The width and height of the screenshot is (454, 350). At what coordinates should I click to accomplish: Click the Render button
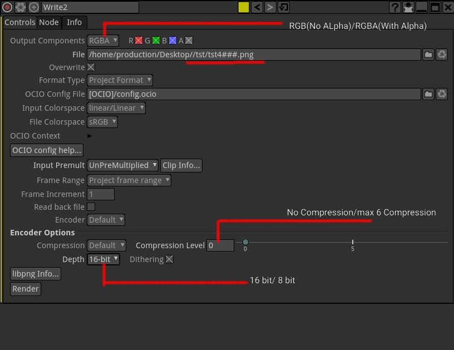(26, 289)
